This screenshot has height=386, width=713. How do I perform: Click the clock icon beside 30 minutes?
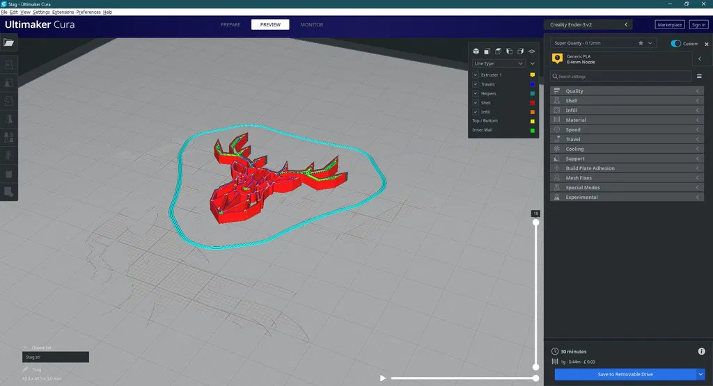pos(555,351)
